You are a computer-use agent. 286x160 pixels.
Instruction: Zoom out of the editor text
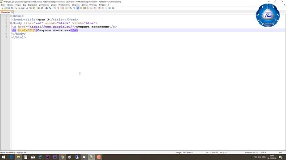click(59, 8)
